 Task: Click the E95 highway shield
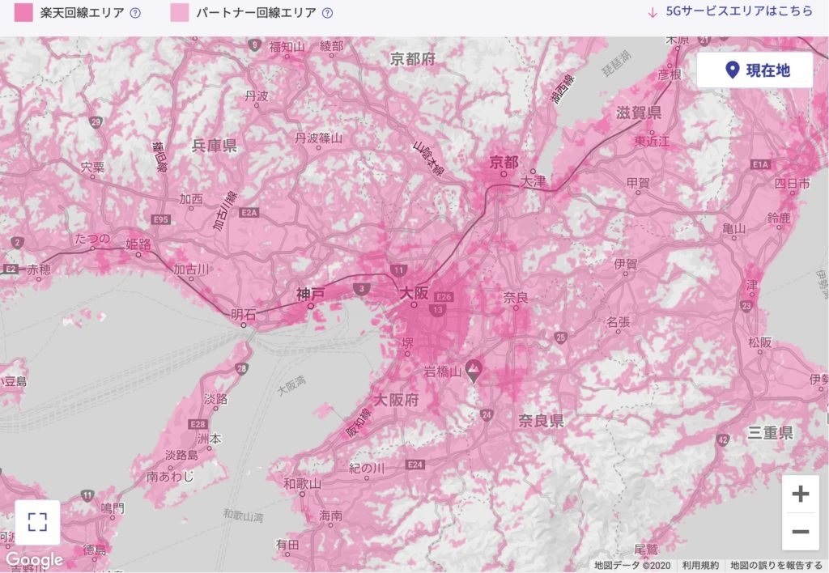[x=160, y=219]
